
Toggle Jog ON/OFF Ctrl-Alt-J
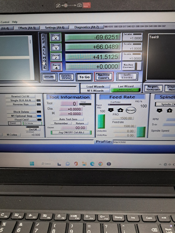[71, 133]
